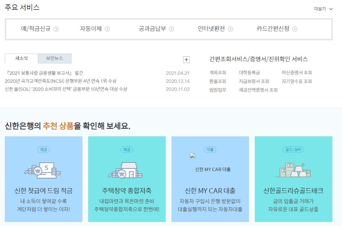The width and height of the screenshot is (342, 226).
Task: Open 신한 쏠(SOL) 2020 소비자의 선택 news
Action: click(x=66, y=89)
